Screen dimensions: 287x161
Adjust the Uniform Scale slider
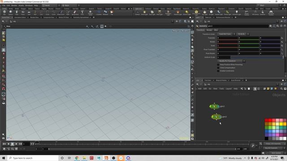(257, 57)
